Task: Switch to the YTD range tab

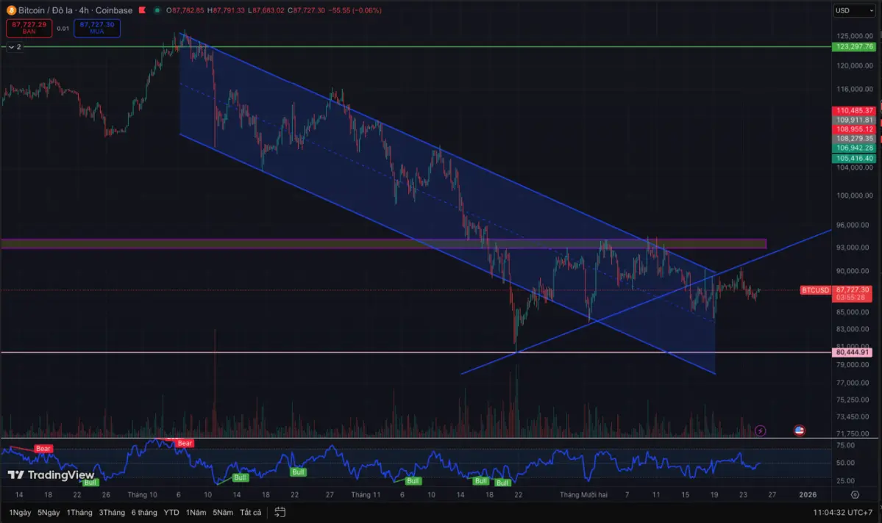Action: (171, 513)
